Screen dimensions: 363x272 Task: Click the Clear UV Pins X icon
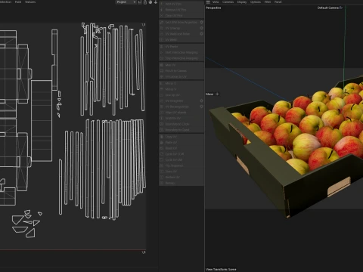[x=162, y=15]
